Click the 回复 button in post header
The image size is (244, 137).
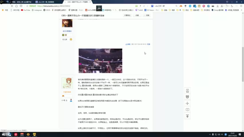coord(146,16)
